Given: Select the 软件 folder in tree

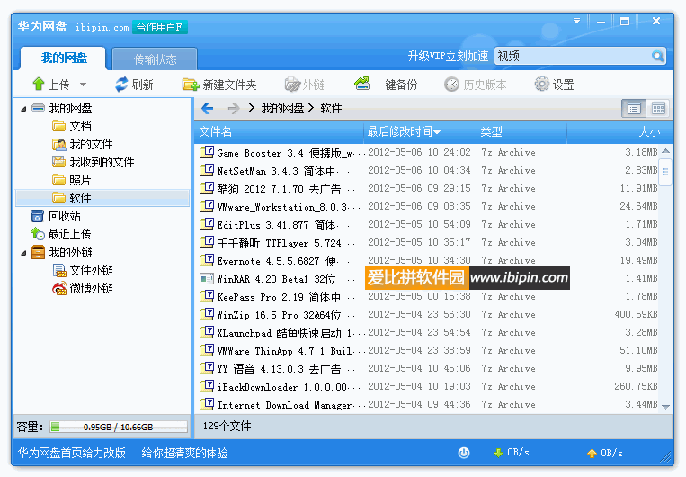Looking at the screenshot, I should (x=102, y=198).
